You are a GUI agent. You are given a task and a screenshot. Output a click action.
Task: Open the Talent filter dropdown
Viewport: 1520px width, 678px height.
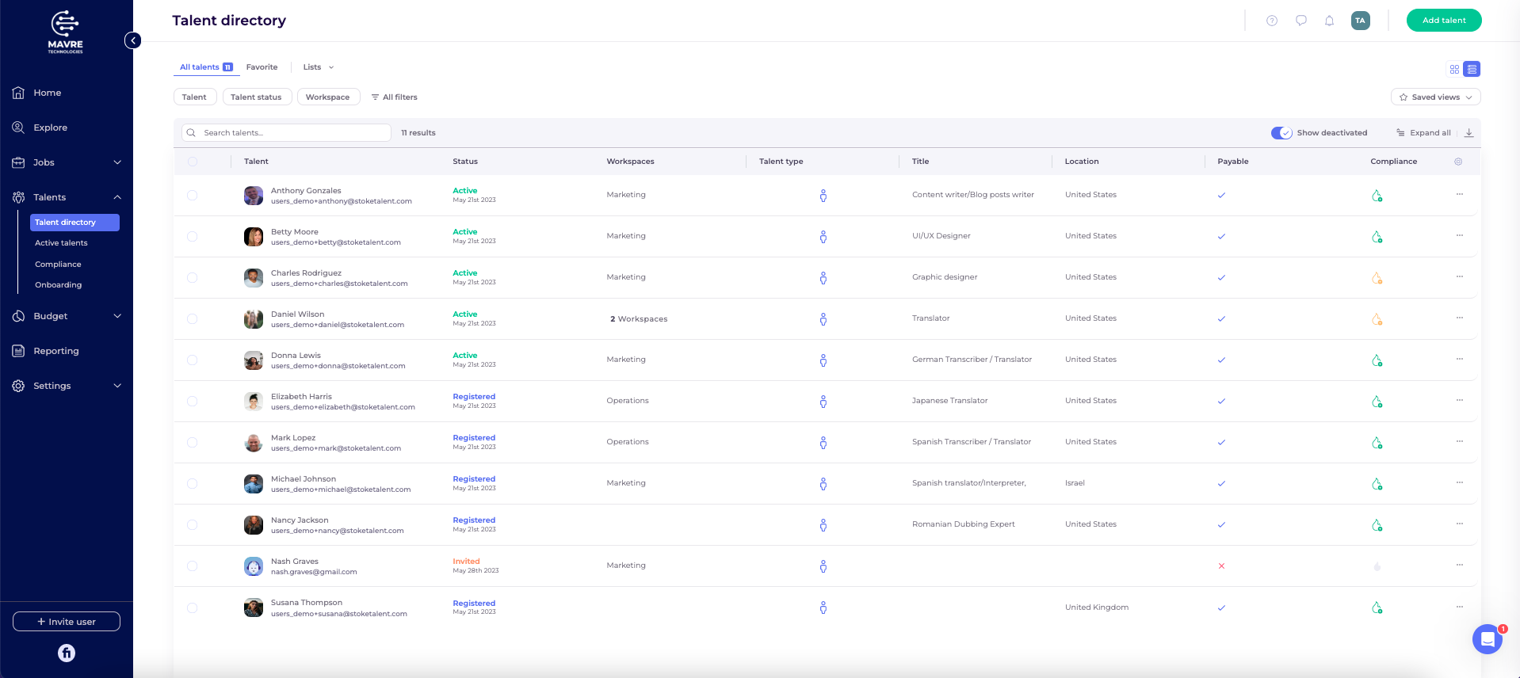click(194, 97)
